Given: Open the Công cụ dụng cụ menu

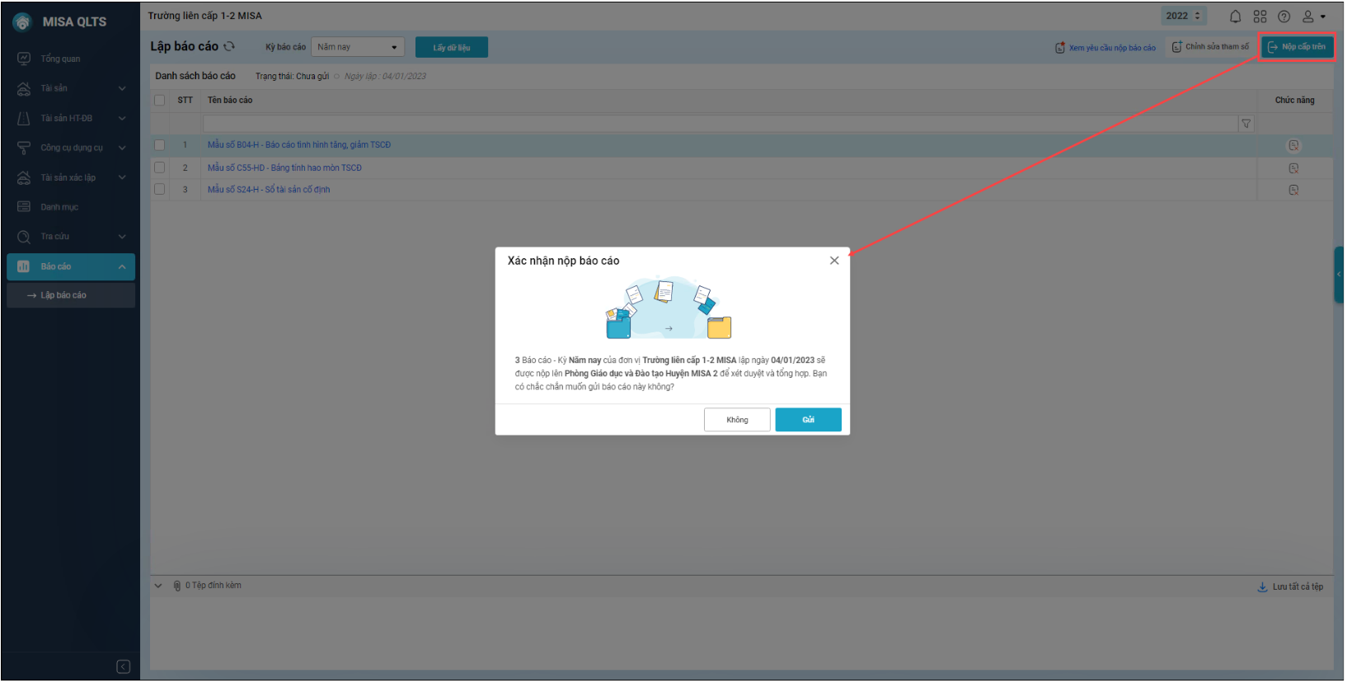Looking at the screenshot, I should [70, 148].
